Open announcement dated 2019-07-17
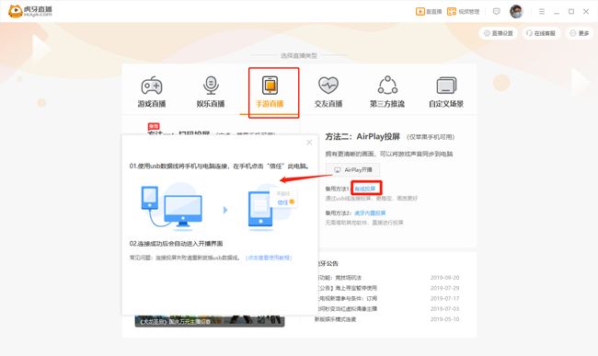598x356 pixels. tap(388, 298)
